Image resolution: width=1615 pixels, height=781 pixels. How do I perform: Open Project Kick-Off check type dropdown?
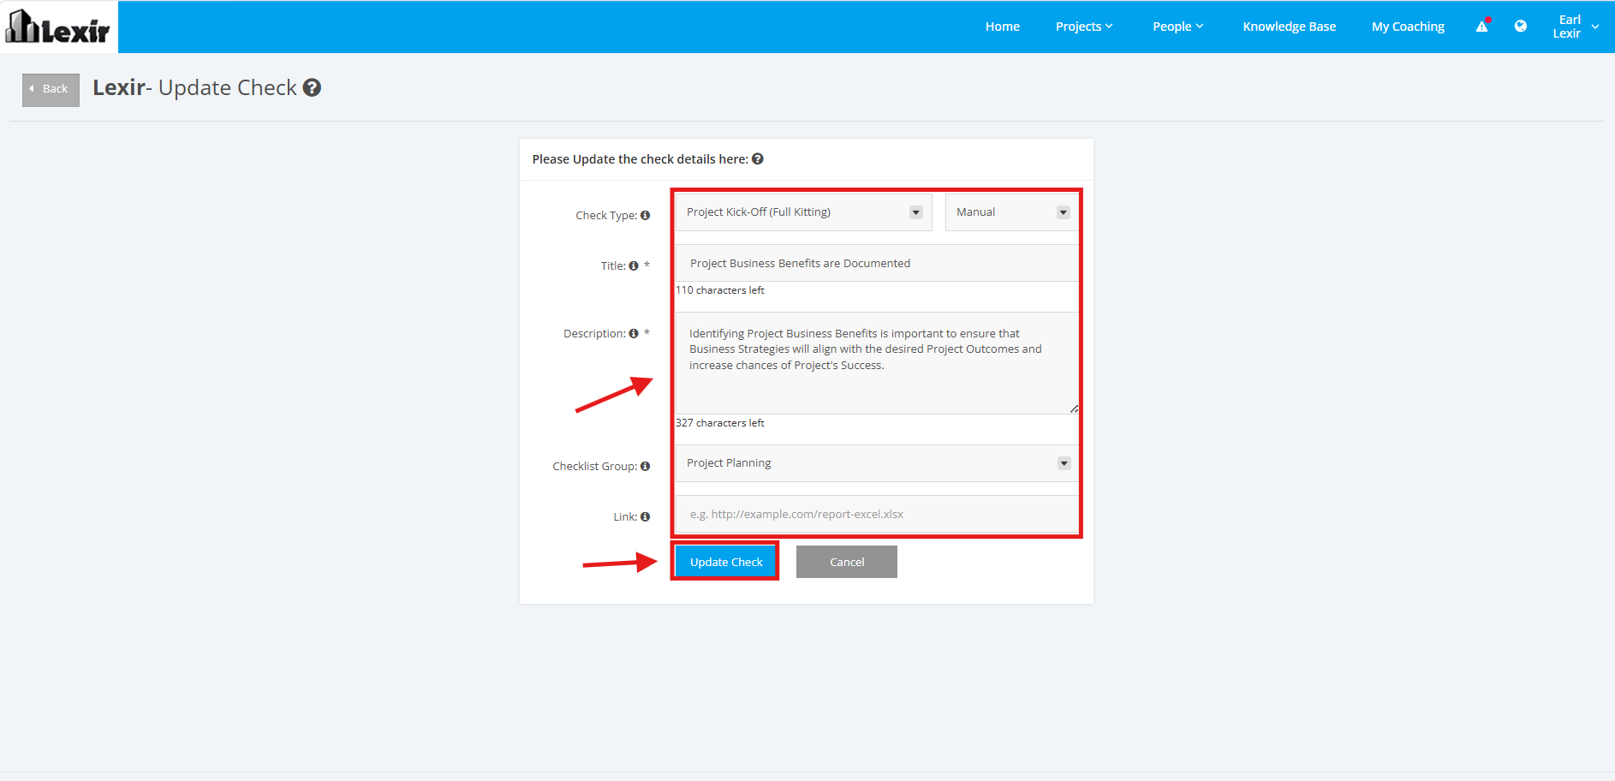click(803, 212)
